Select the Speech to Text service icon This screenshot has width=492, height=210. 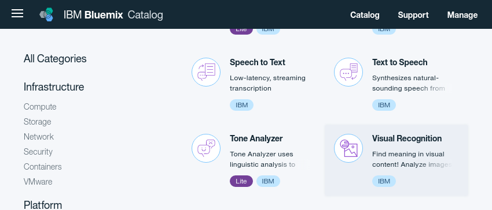206,72
